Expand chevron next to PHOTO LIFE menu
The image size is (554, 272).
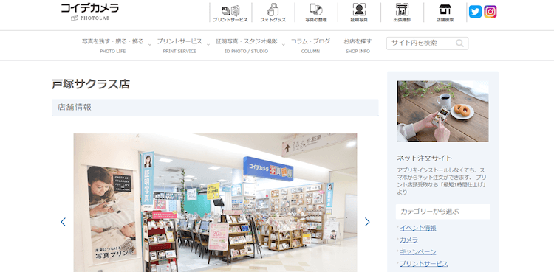tap(149, 45)
